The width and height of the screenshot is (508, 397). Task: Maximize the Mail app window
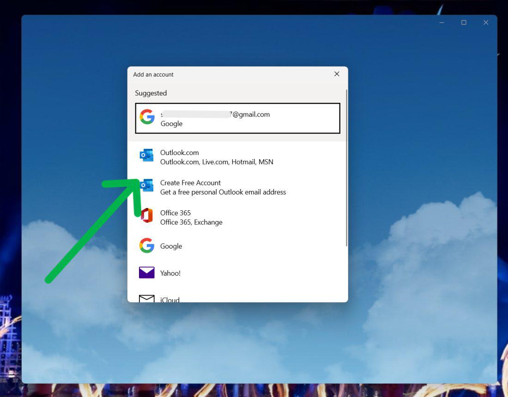coord(464,23)
